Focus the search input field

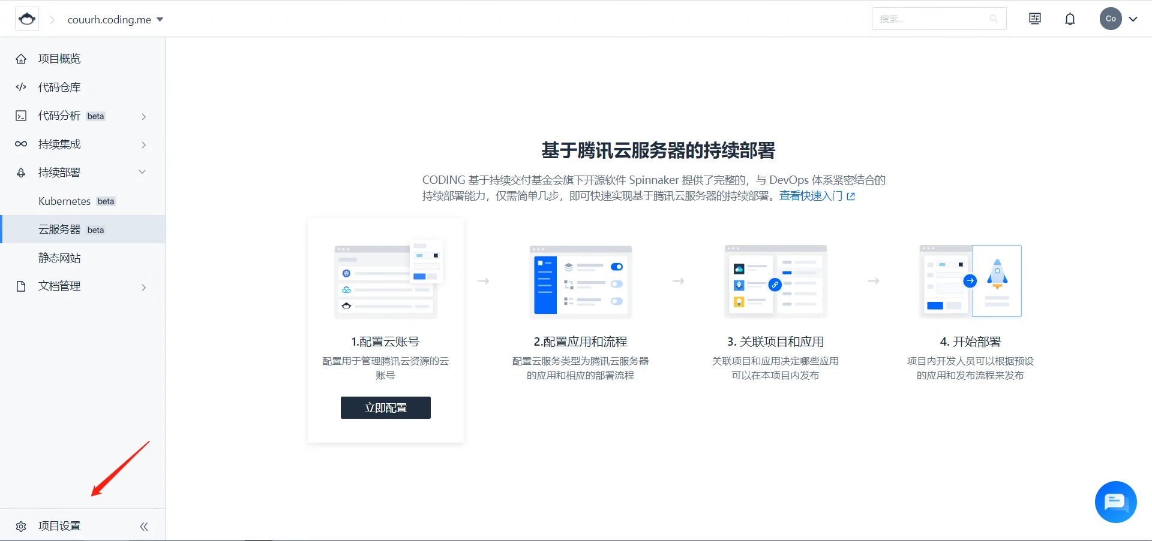click(938, 19)
